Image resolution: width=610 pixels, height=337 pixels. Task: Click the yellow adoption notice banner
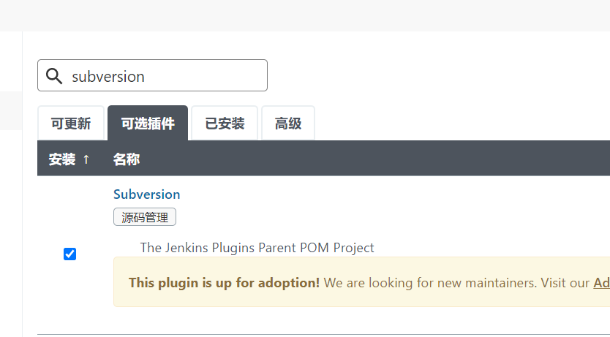pyautogui.click(x=362, y=281)
